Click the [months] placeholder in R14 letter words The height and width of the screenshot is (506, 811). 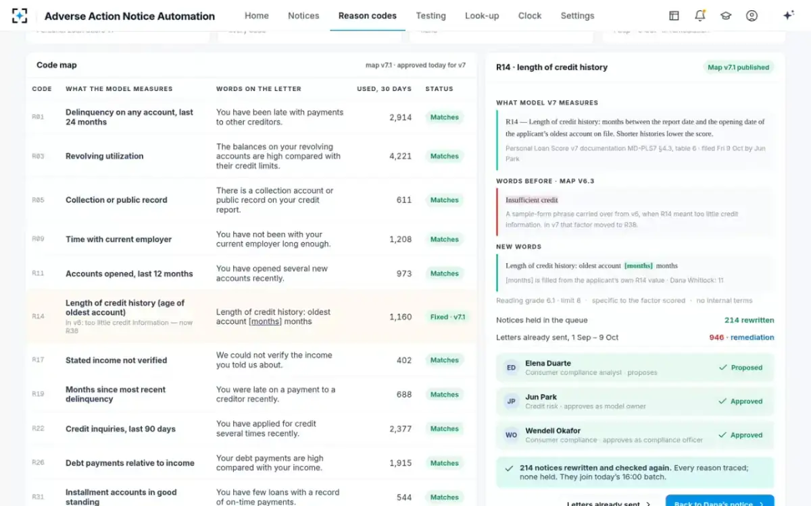(x=265, y=322)
